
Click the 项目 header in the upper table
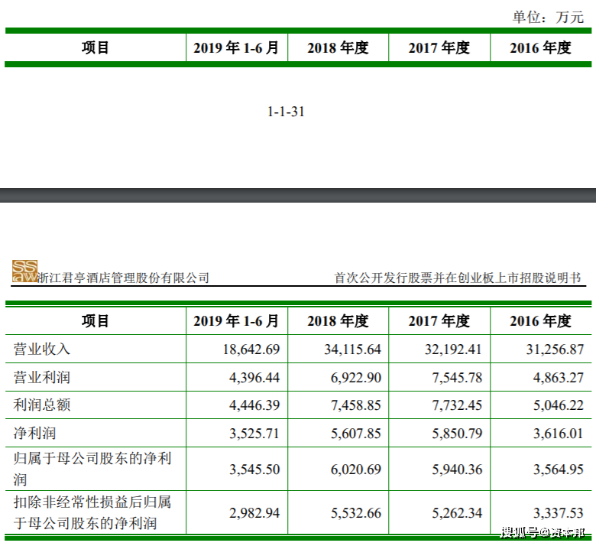pyautogui.click(x=96, y=48)
